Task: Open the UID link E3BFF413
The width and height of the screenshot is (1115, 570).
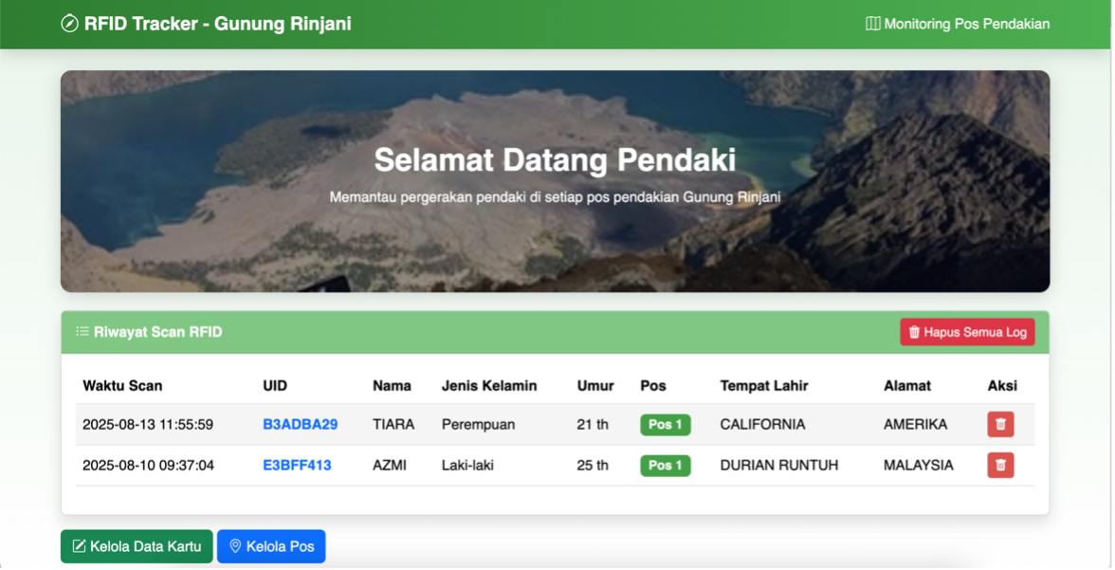Action: 295,465
